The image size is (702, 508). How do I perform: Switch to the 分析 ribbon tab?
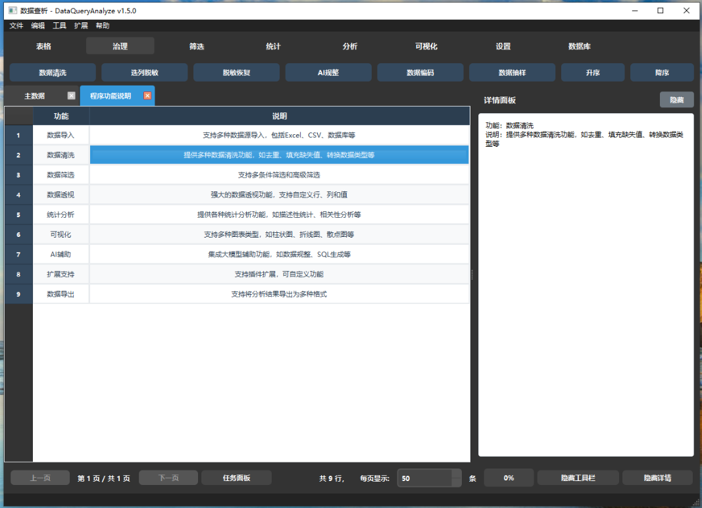point(350,46)
